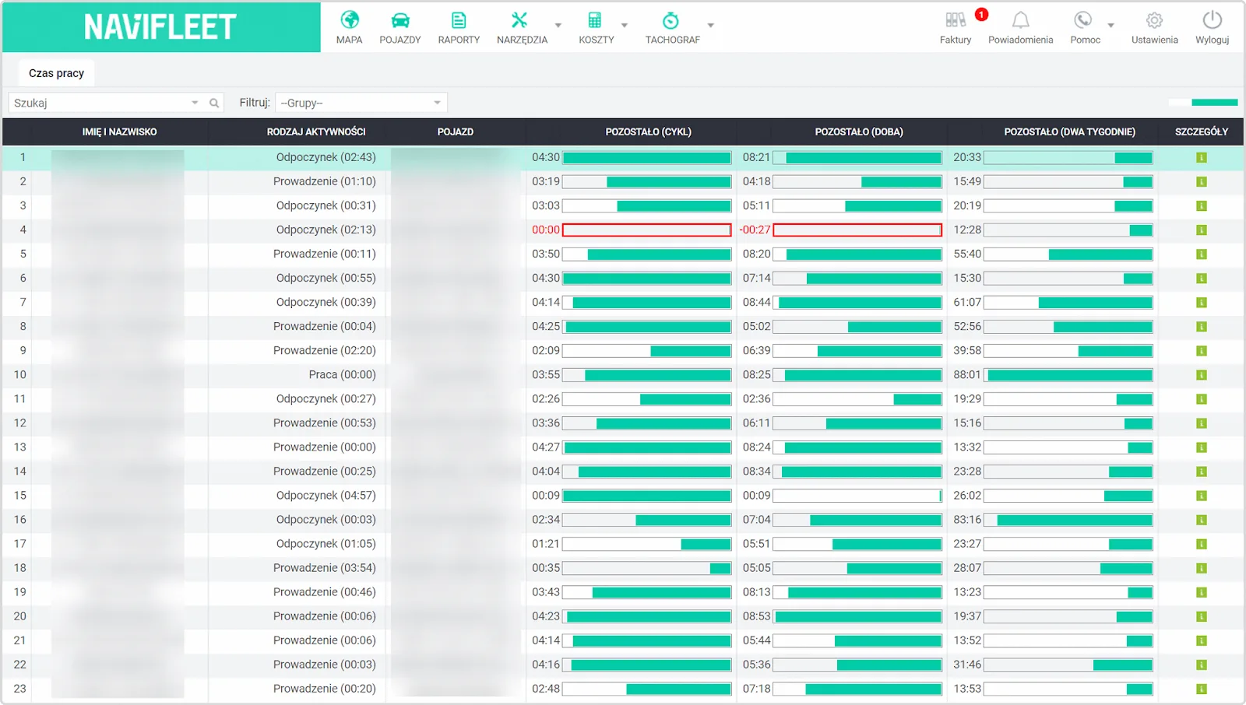This screenshot has height=705, width=1246.
Task: Open RAPORTY document icon
Action: click(459, 20)
